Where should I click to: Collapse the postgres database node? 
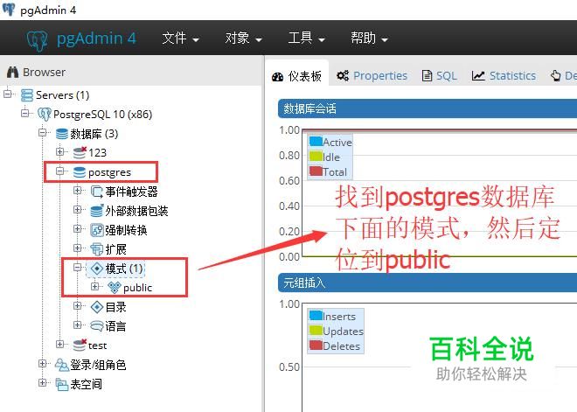click(x=60, y=171)
